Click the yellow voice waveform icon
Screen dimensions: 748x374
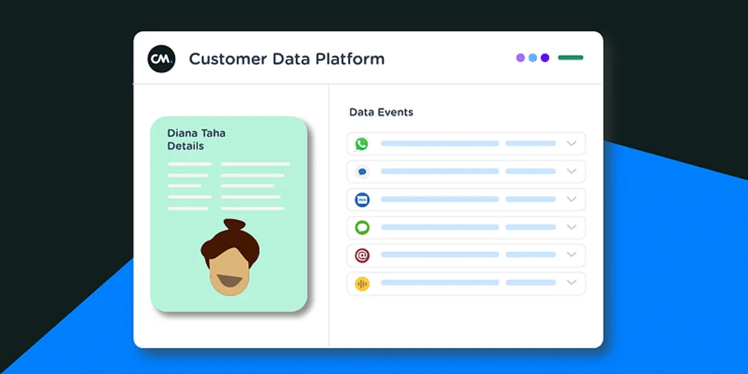click(x=362, y=283)
